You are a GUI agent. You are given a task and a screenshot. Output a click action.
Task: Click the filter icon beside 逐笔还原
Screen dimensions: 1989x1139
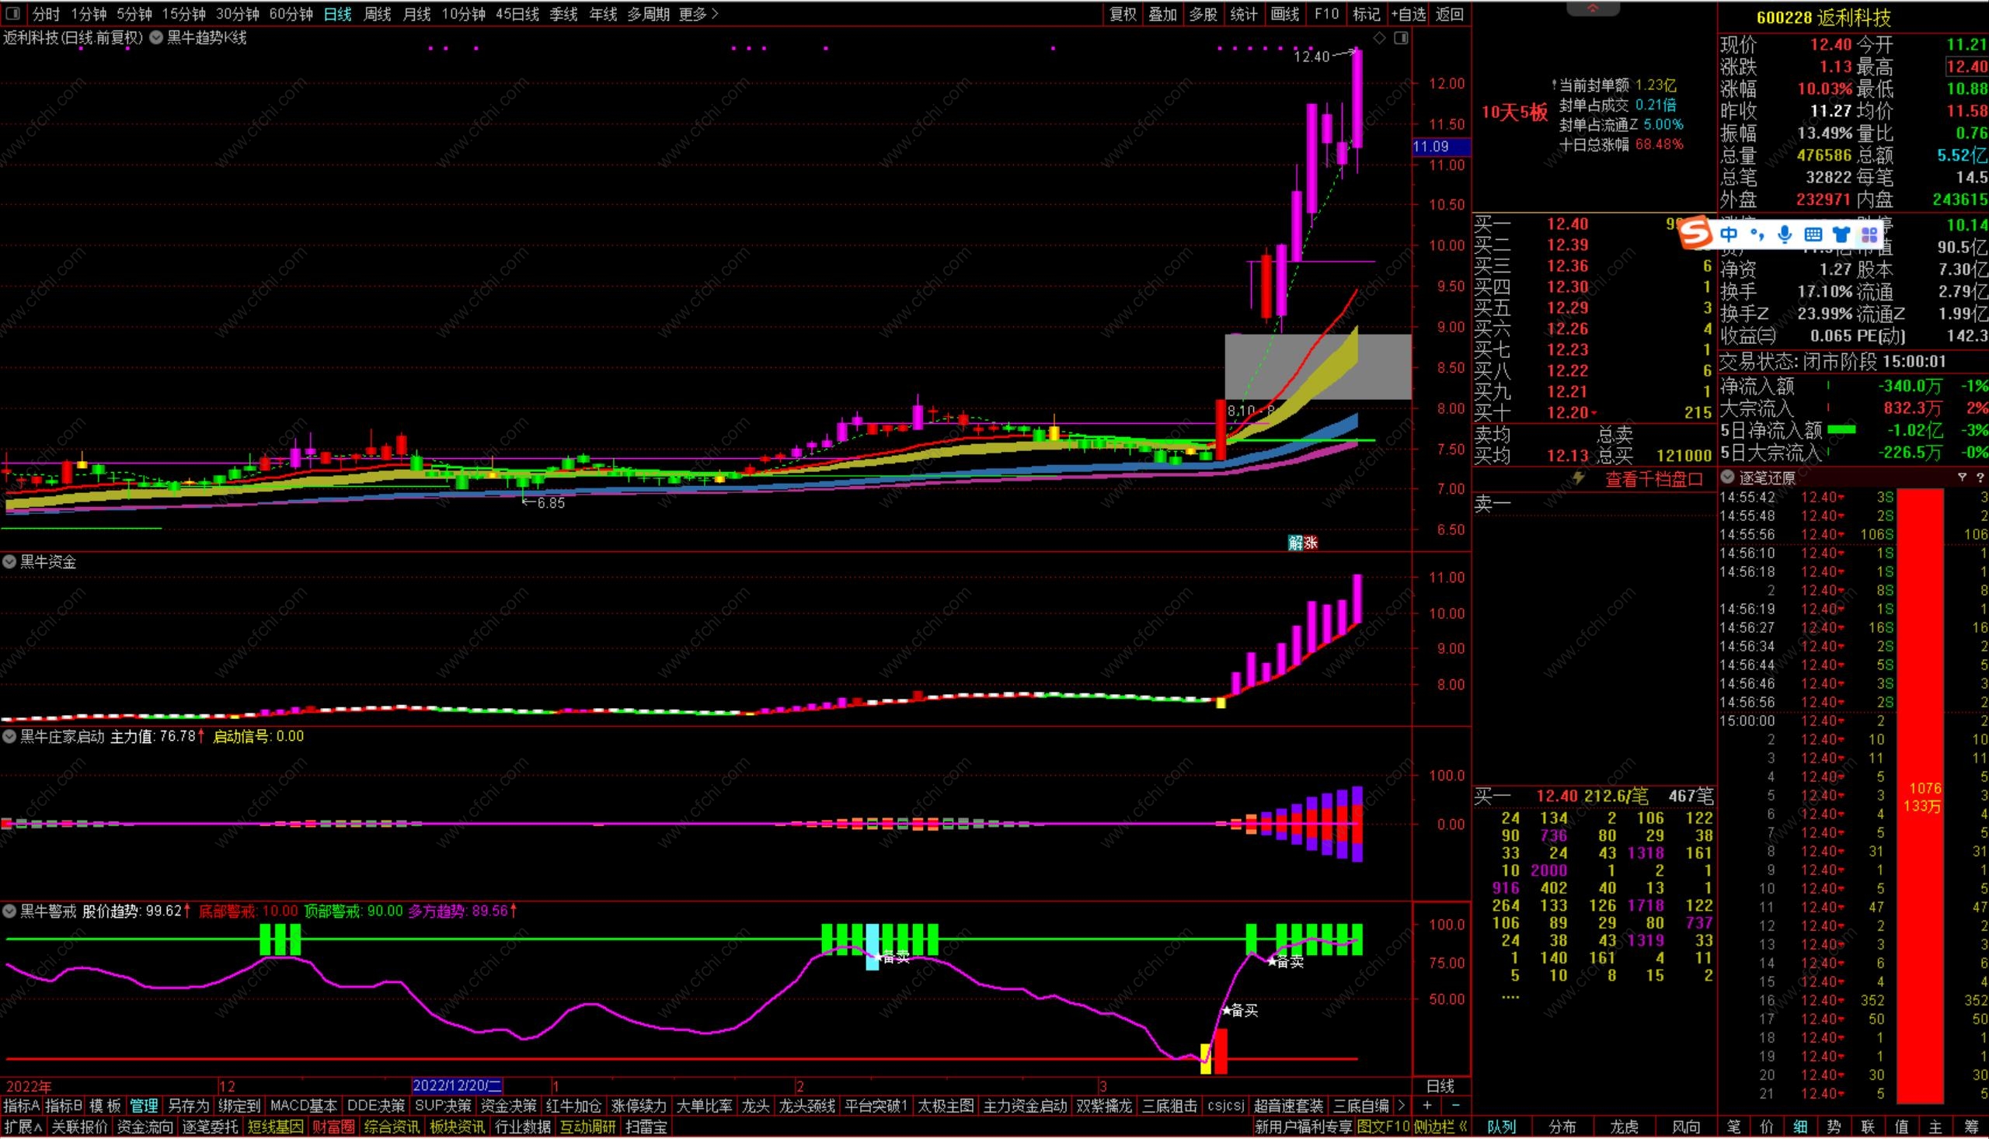(x=1962, y=477)
